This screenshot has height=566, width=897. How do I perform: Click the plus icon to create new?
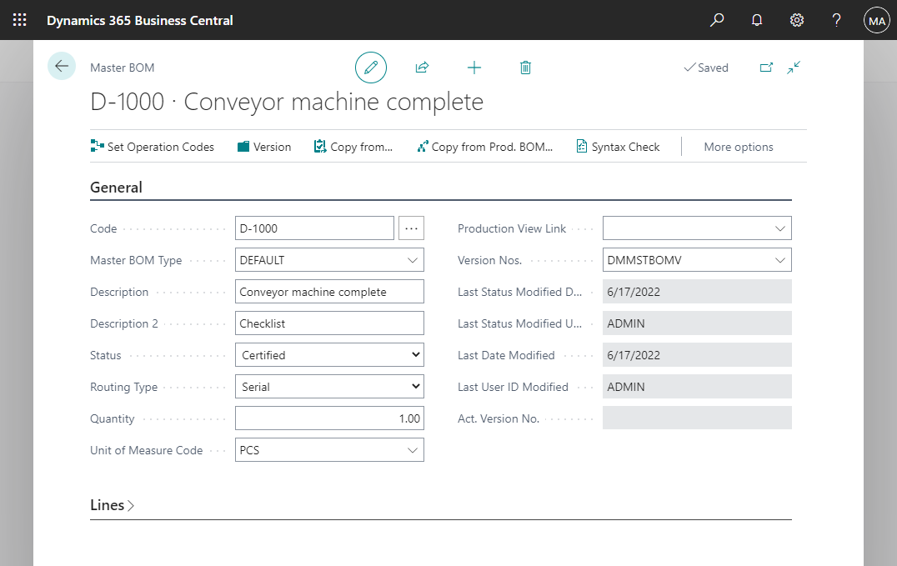pos(474,68)
